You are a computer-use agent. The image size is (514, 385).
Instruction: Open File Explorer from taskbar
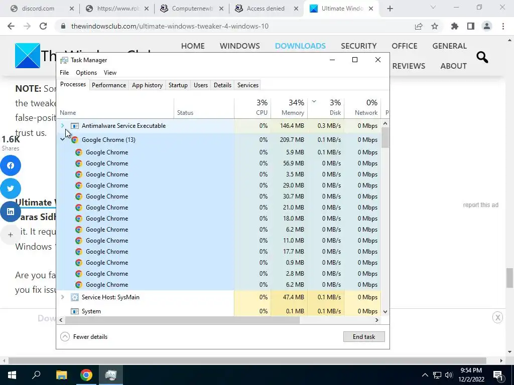[61, 375]
